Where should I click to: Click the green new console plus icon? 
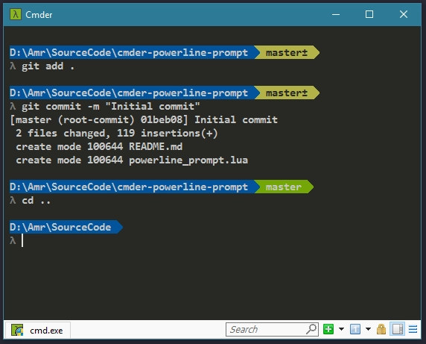click(328, 329)
